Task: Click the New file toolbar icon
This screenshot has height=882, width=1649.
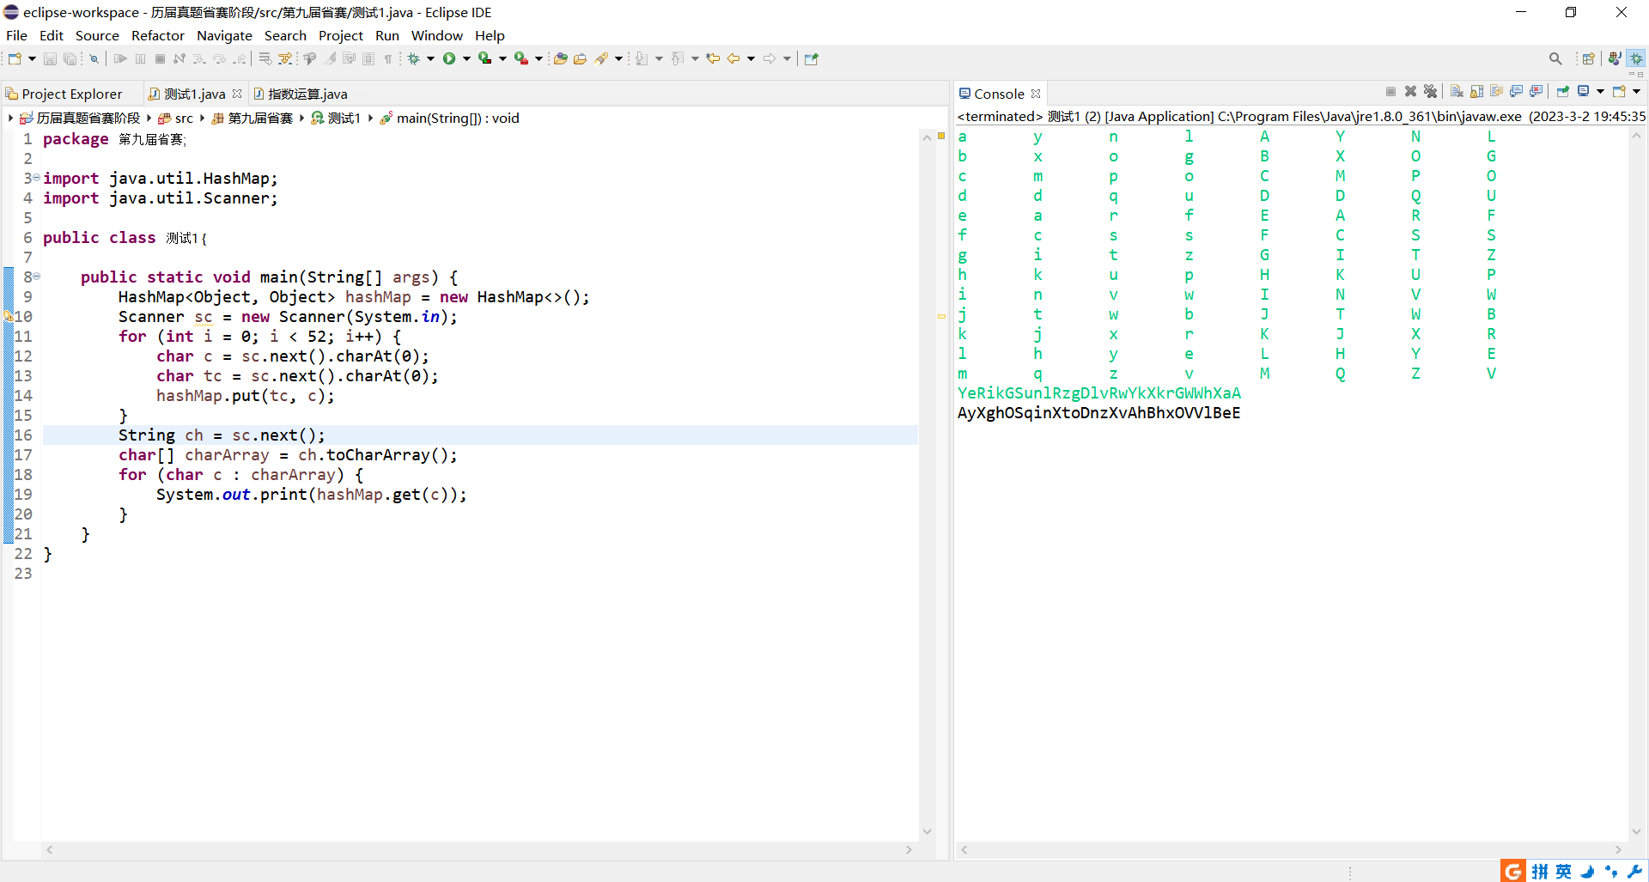Action: click(x=15, y=58)
